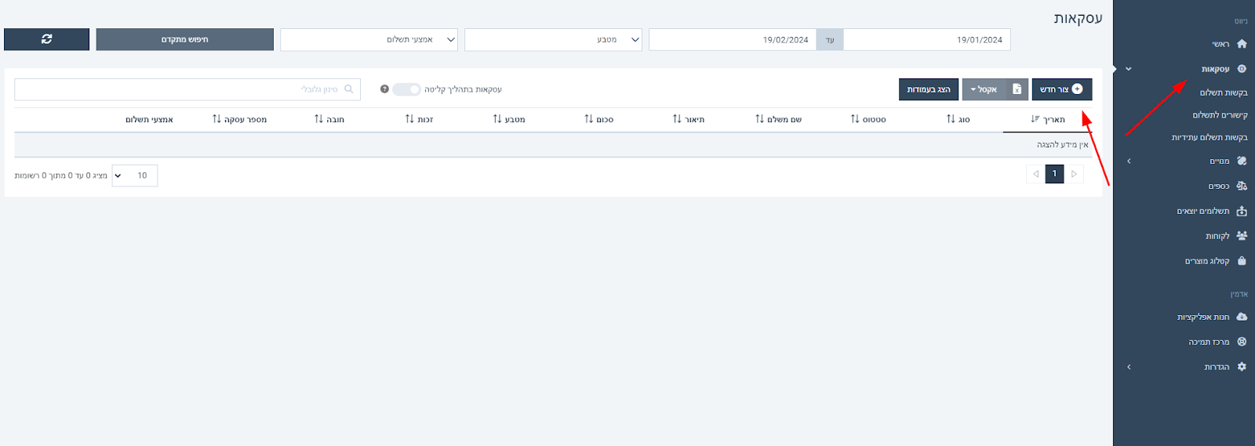This screenshot has height=446, width=1255.
Task: Click the צור חדש button
Action: pos(1061,89)
